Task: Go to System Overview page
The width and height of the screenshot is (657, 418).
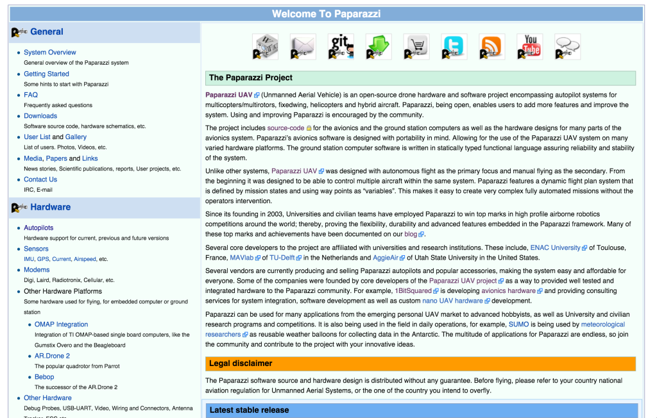Action: [x=50, y=53]
